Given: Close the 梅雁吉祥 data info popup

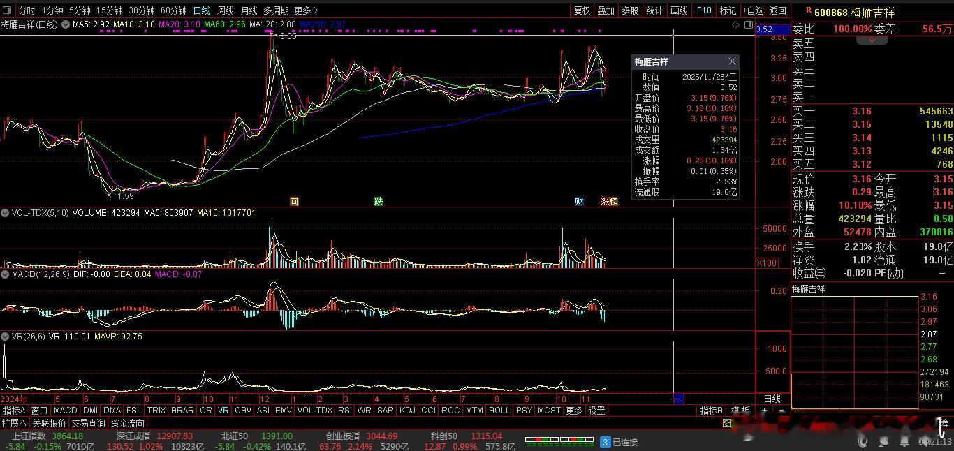Looking at the screenshot, I should [731, 62].
